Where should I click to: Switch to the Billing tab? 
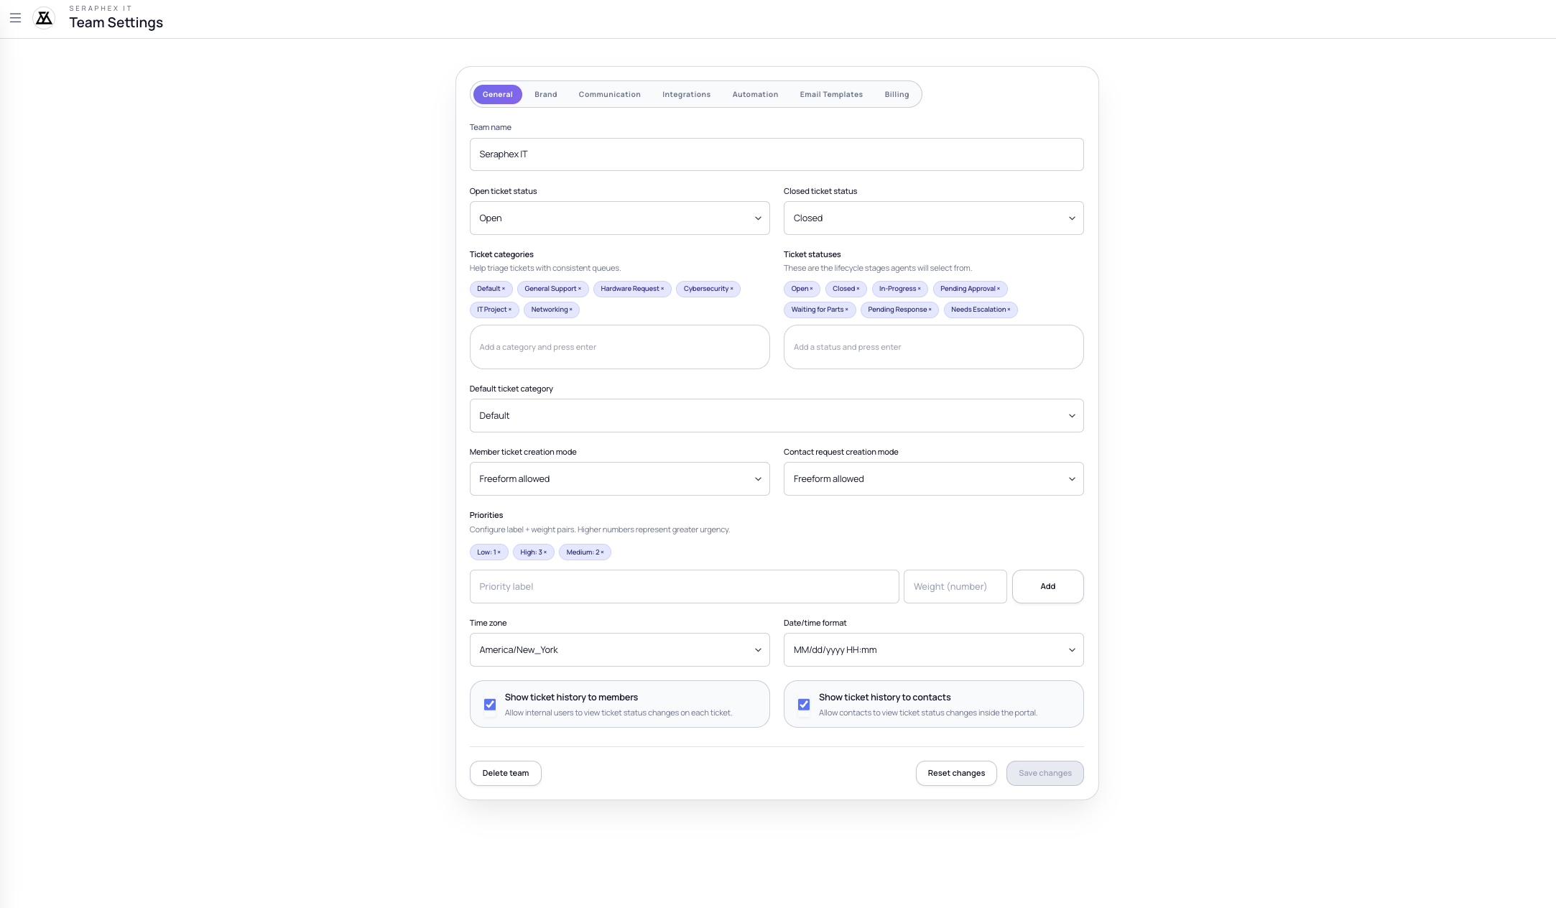point(897,95)
